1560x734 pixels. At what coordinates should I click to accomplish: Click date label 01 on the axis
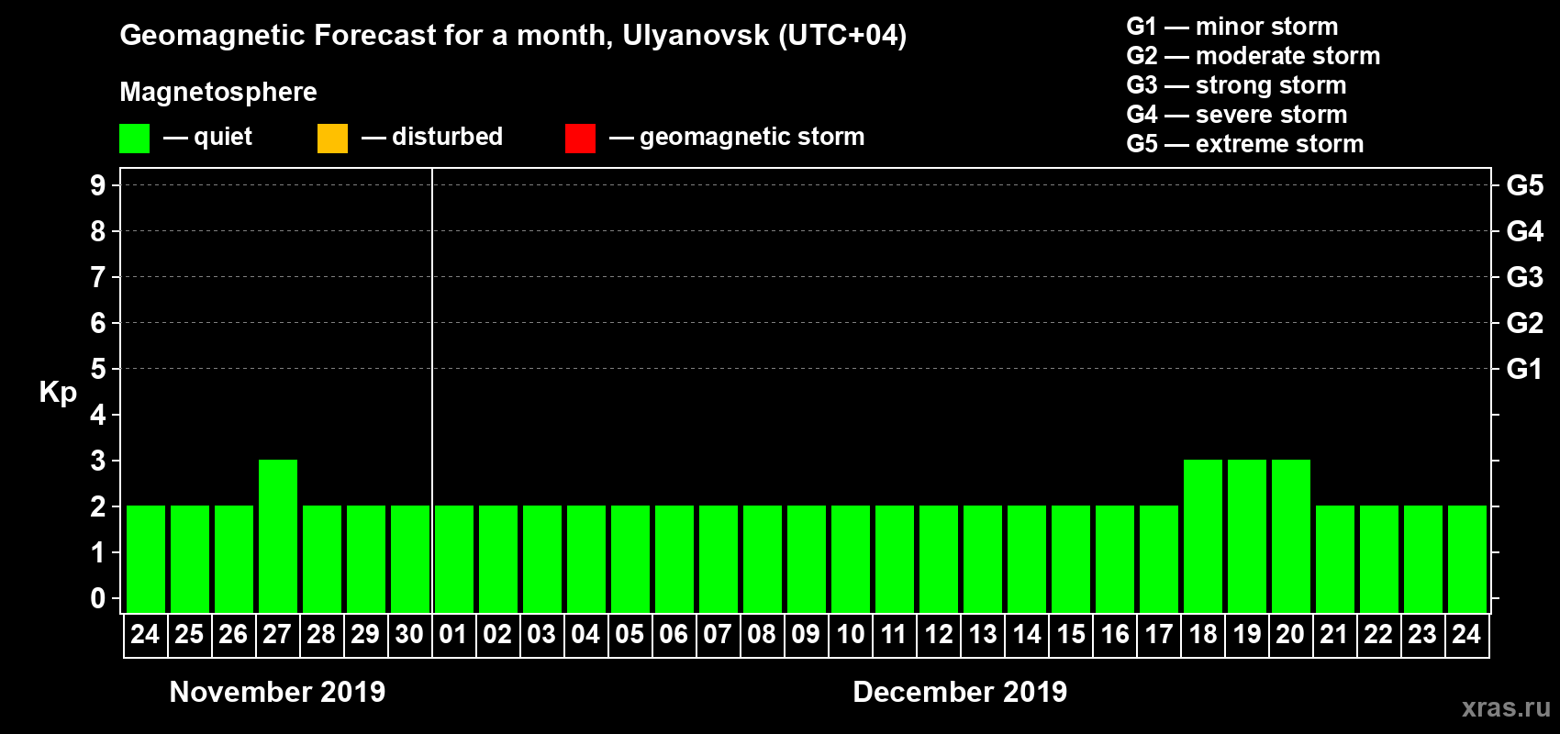[453, 634]
